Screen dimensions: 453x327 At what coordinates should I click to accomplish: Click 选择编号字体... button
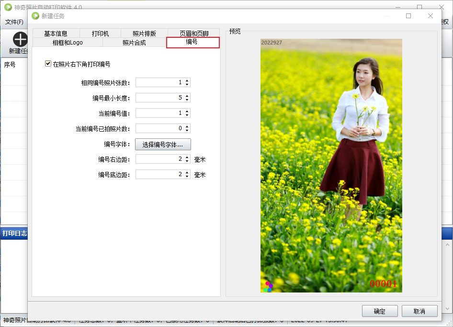click(163, 145)
